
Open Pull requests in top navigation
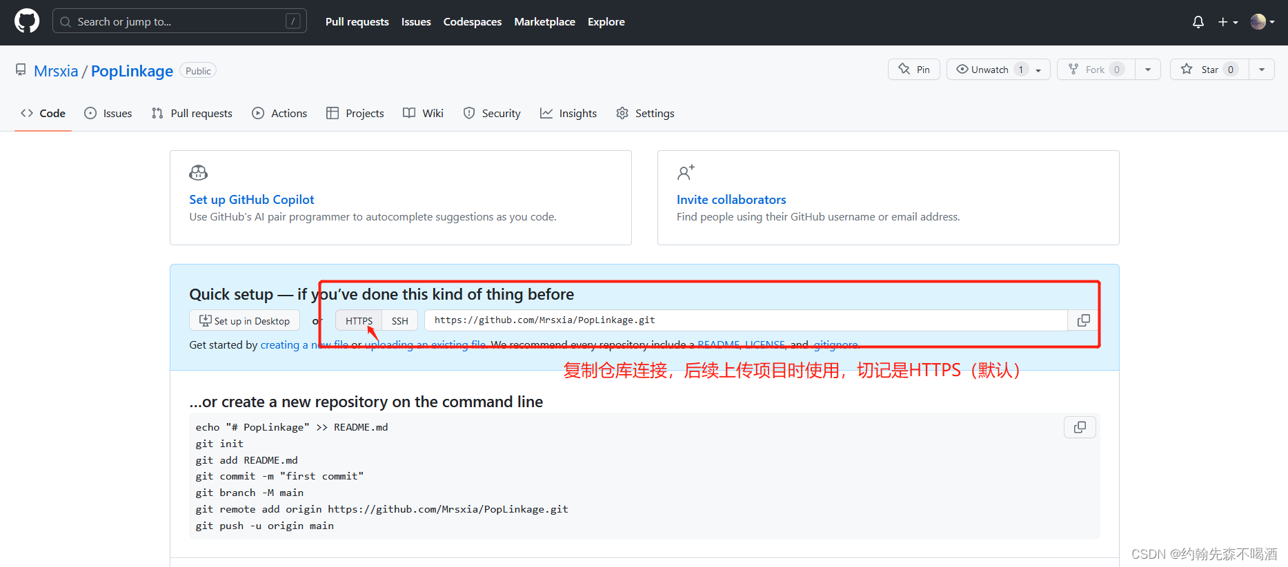pyautogui.click(x=357, y=22)
